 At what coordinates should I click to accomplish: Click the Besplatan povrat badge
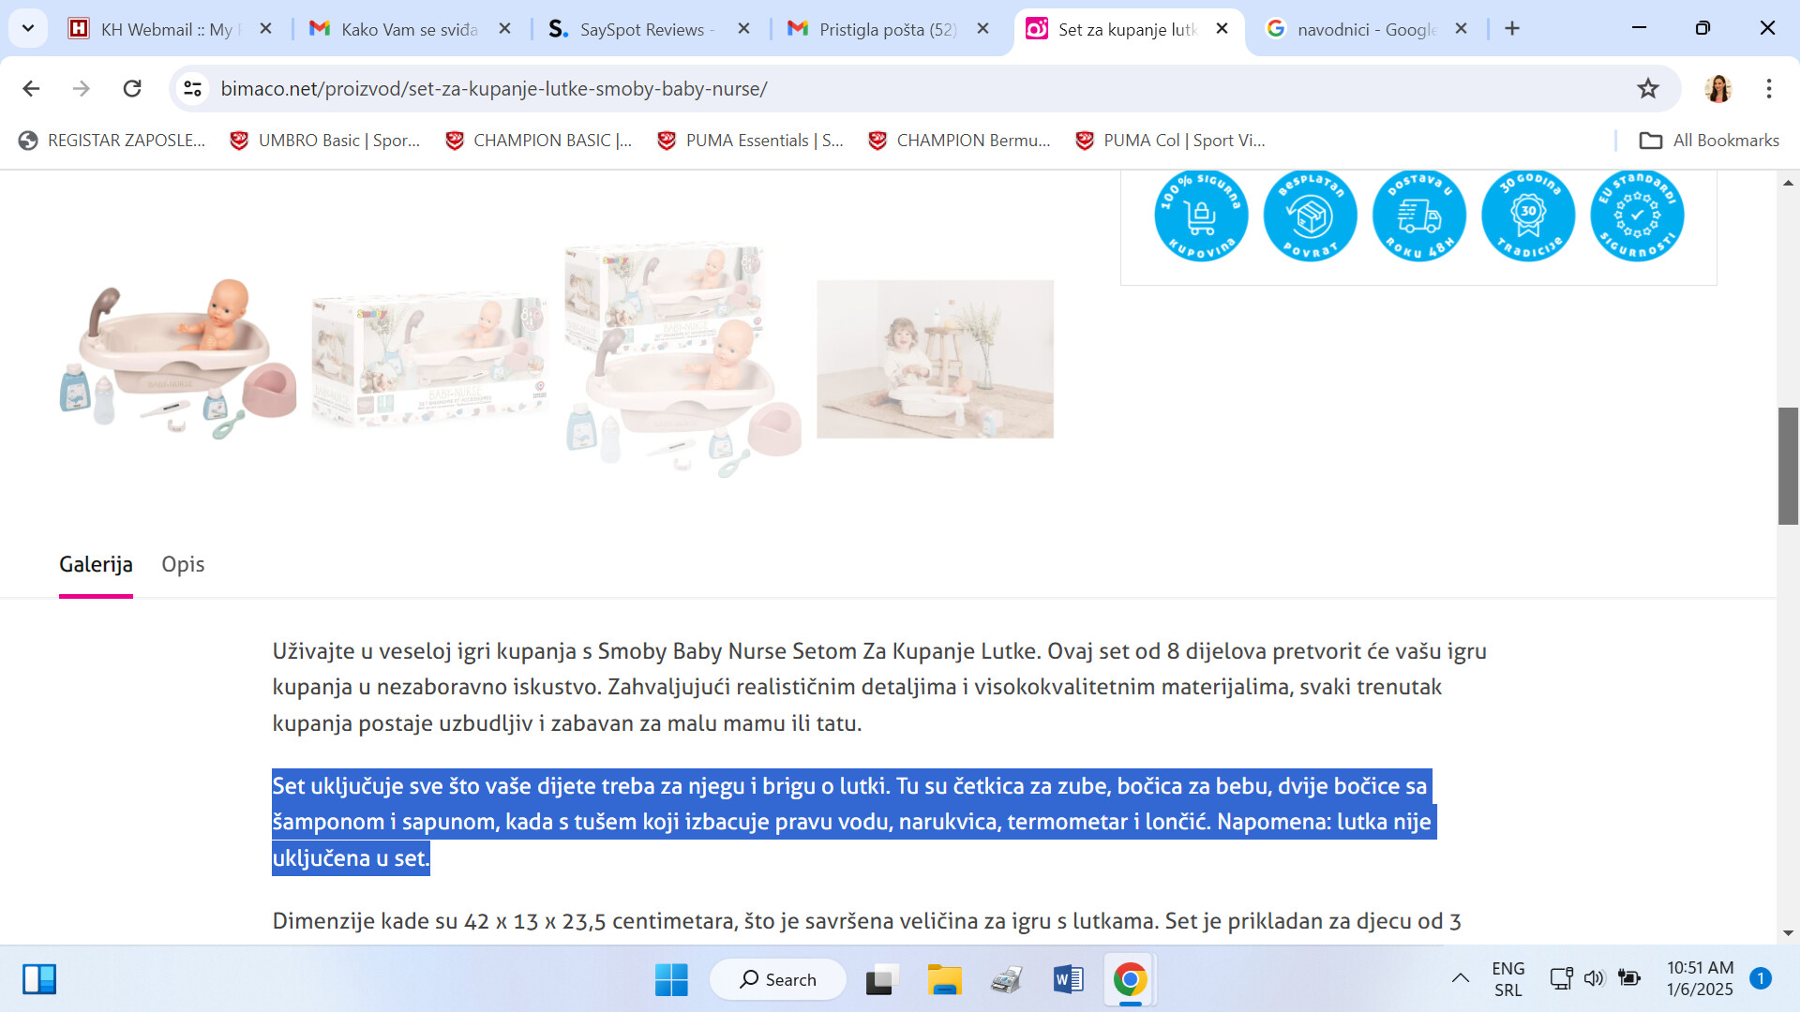(x=1310, y=216)
